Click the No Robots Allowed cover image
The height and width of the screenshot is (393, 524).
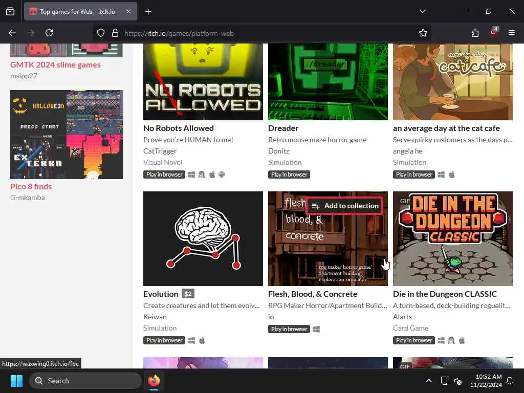(203, 81)
